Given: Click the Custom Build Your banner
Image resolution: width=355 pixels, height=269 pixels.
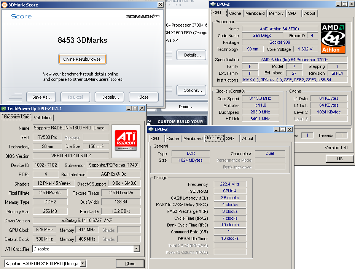Looking at the screenshot, I should pos(177,121).
